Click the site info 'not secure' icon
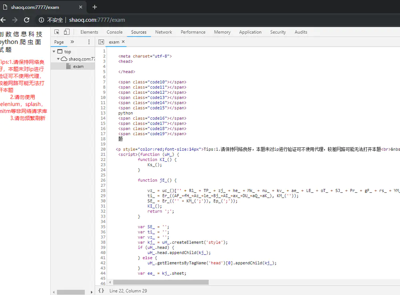Viewport: 400px width, 295px height. (x=41, y=20)
